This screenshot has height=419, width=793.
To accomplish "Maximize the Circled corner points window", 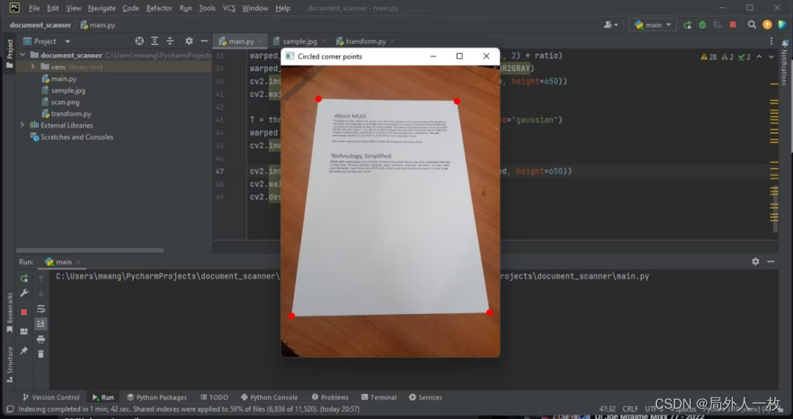I will [459, 56].
